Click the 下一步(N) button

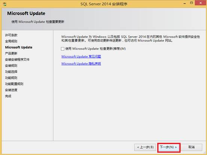coord(168,147)
